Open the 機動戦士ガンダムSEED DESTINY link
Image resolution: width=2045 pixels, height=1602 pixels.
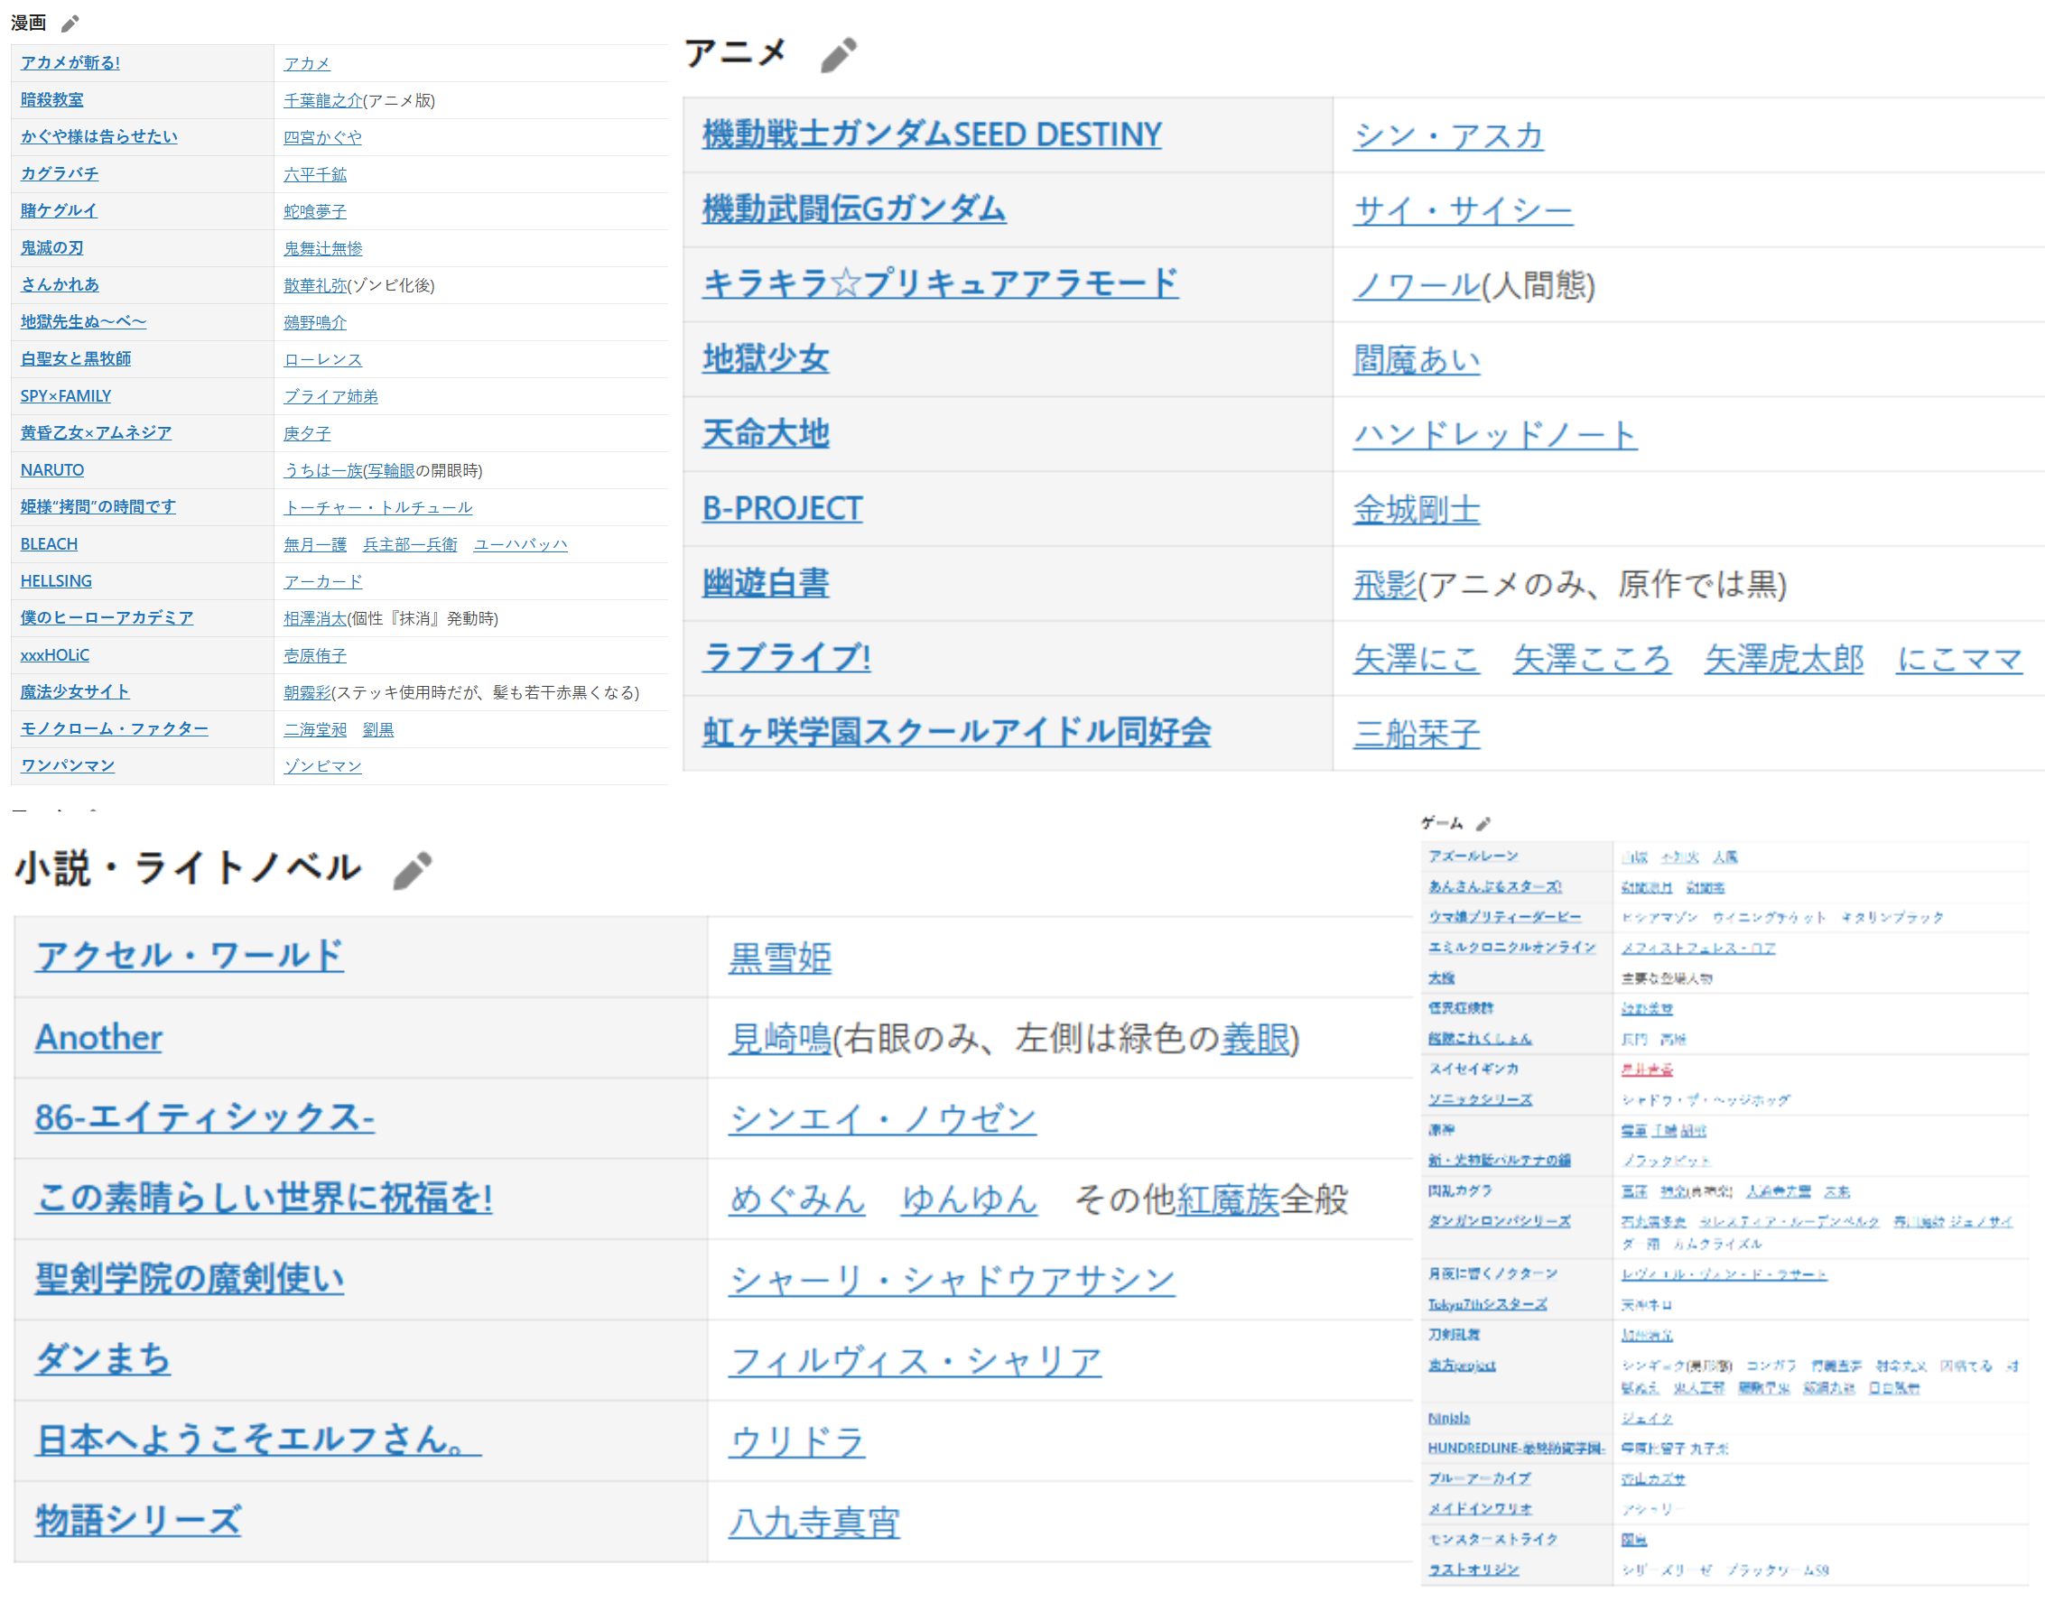click(931, 135)
